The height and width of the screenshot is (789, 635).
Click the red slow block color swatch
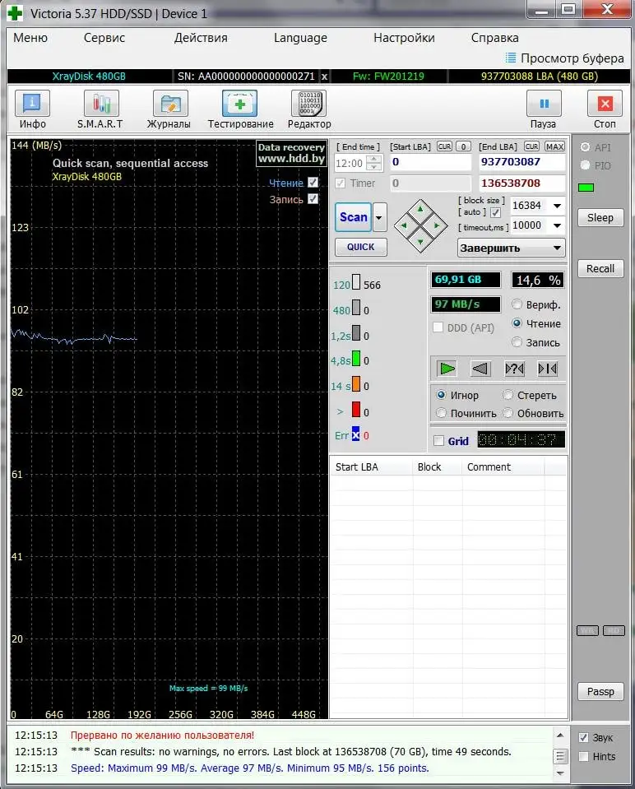click(x=355, y=410)
